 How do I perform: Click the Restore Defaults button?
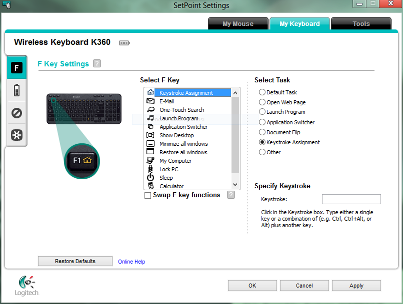pos(75,261)
